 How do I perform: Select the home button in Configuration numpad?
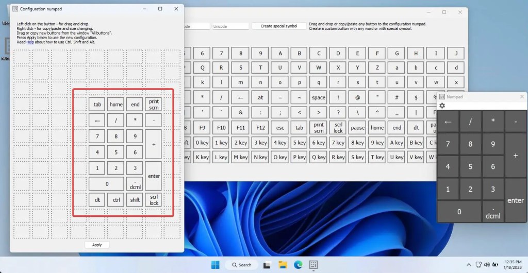tap(116, 104)
